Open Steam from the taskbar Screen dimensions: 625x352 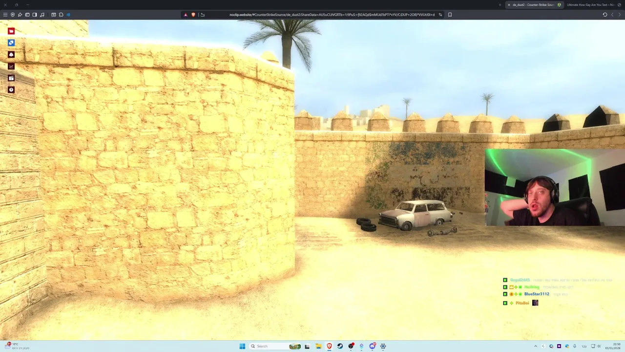[340, 346]
